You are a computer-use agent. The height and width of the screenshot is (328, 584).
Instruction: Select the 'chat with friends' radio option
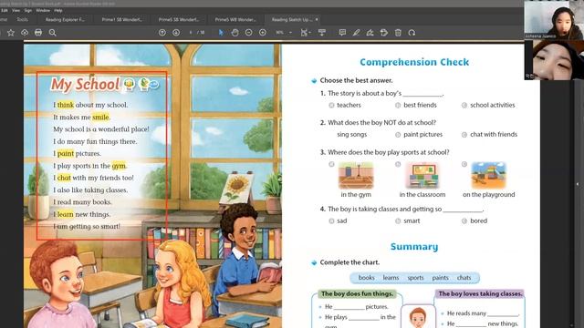point(464,135)
